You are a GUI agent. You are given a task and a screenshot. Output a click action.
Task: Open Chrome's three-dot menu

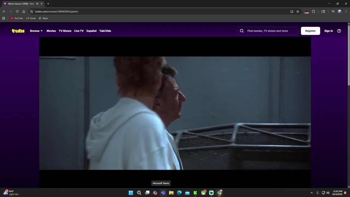point(346,11)
